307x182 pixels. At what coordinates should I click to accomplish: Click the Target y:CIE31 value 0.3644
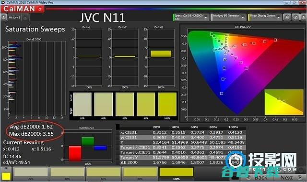click(160, 152)
